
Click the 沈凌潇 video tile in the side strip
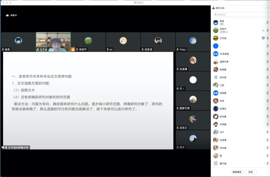pyautogui.click(x=193, y=62)
